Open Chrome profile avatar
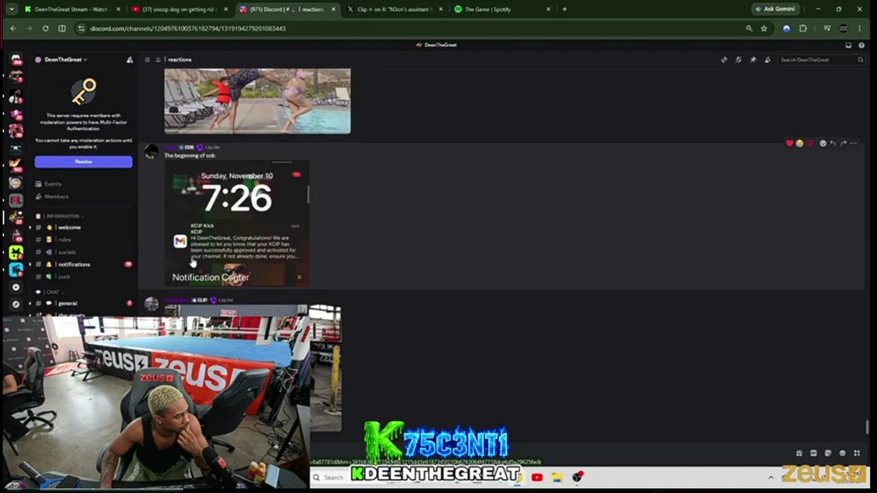877x493 pixels. coord(843,28)
